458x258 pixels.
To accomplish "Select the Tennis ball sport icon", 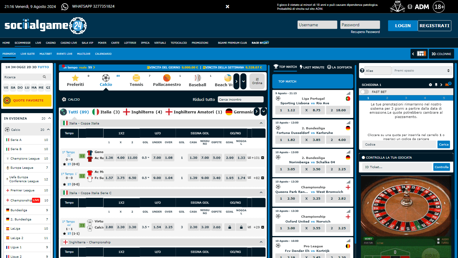I will [x=136, y=78].
